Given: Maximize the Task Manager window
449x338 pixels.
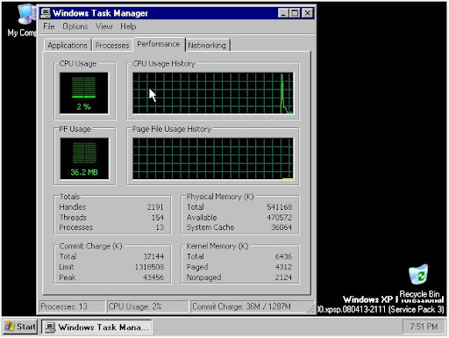Looking at the screenshot, I should [295, 13].
